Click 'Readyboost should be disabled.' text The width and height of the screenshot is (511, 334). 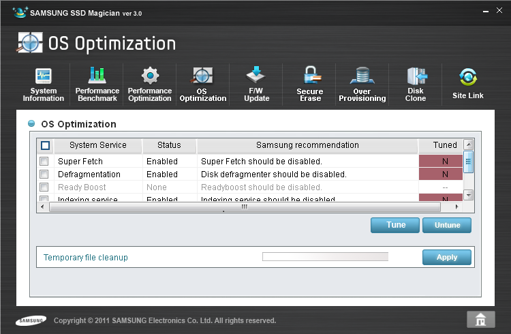[x=262, y=187]
